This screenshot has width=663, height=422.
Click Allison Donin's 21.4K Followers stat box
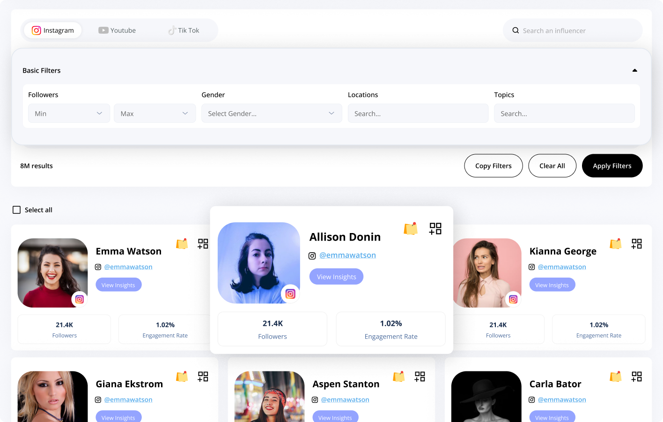pyautogui.click(x=273, y=329)
